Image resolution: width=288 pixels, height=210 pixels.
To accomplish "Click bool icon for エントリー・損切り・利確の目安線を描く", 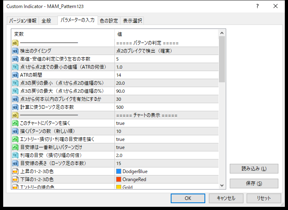I will pyautogui.click(x=15, y=139).
